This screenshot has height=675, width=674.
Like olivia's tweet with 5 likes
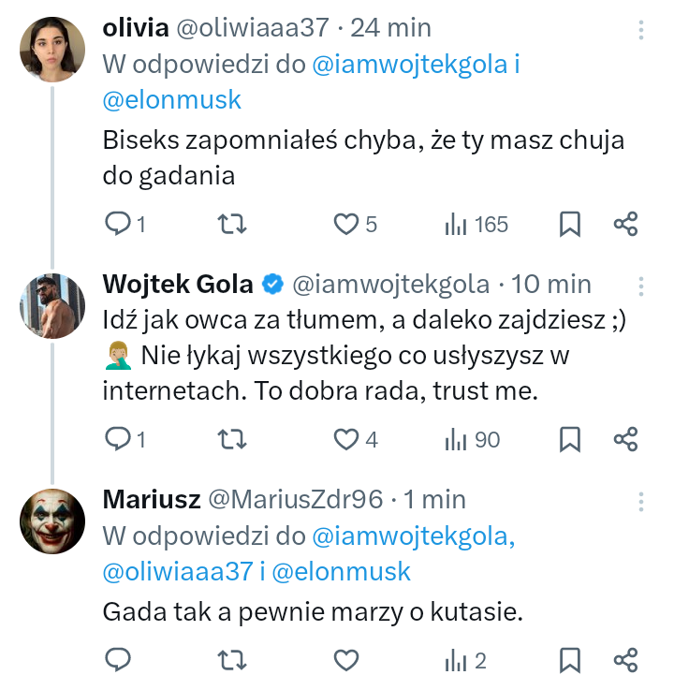(347, 224)
